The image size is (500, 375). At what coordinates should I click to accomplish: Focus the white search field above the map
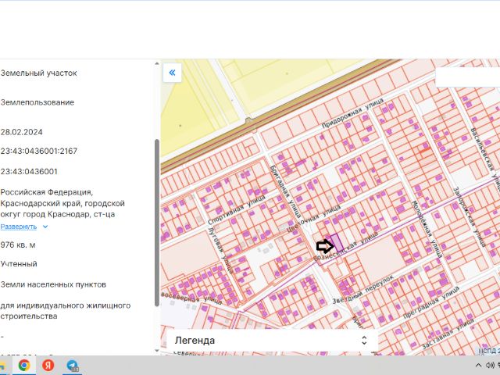coord(467,77)
